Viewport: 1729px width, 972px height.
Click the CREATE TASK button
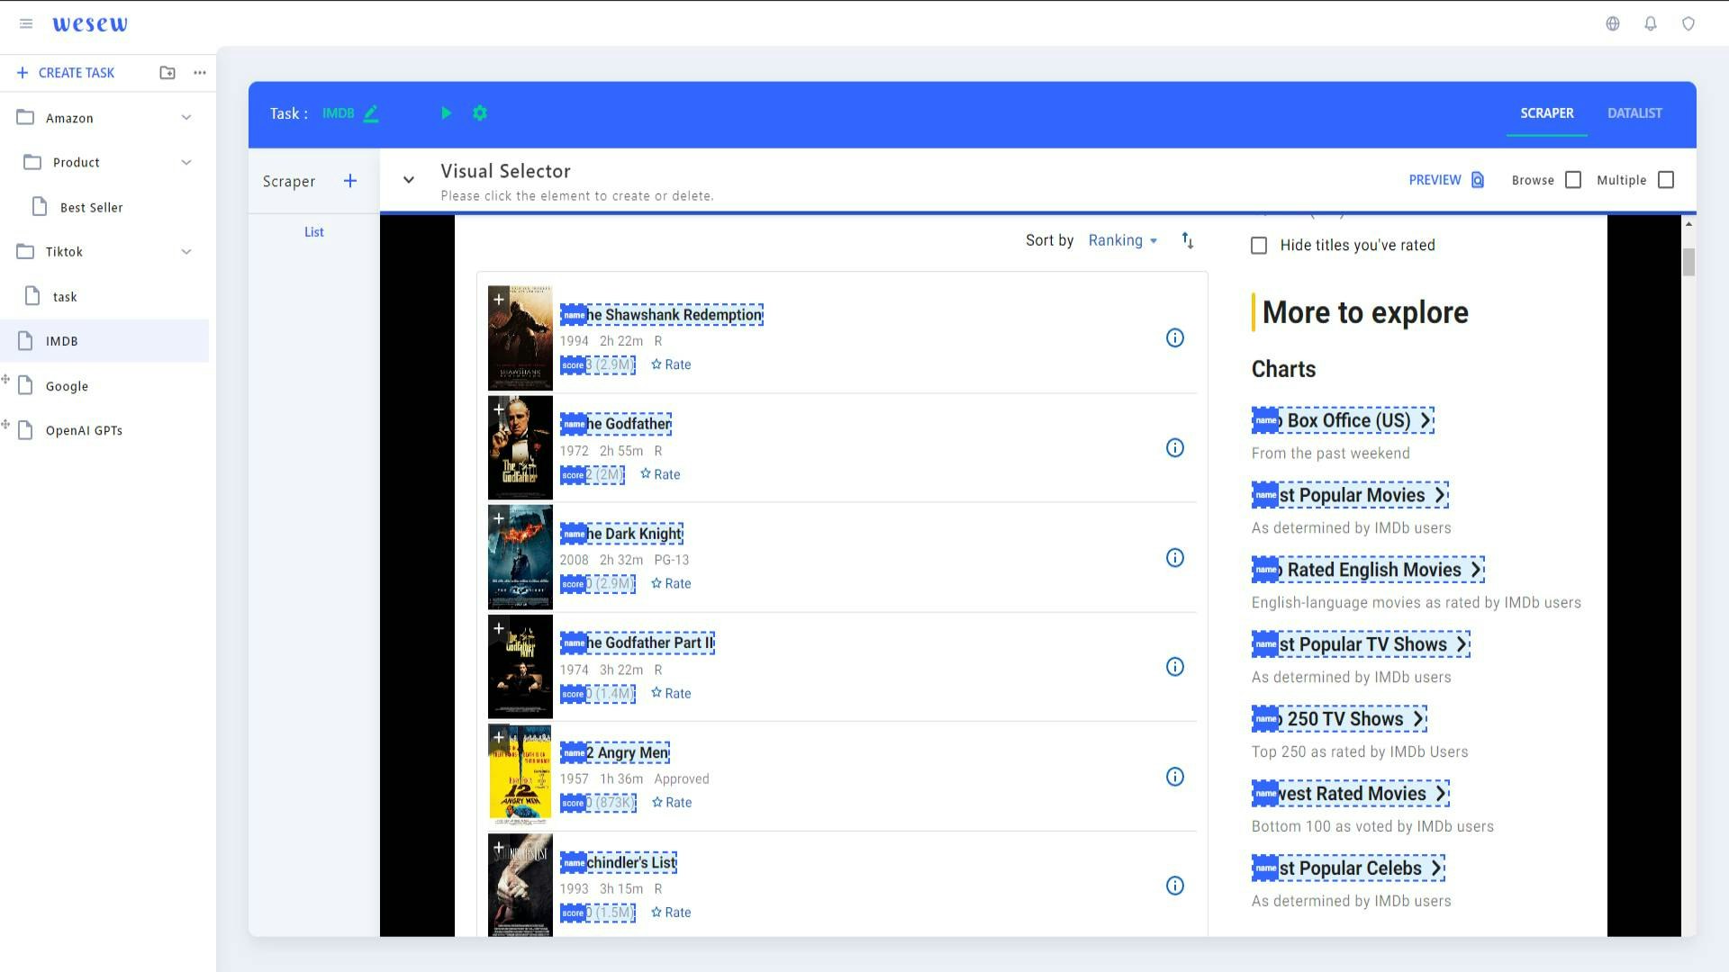click(x=66, y=73)
